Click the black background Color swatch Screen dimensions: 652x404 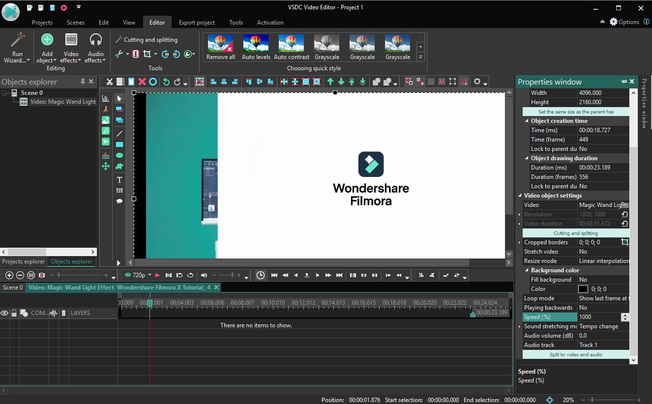pyautogui.click(x=583, y=289)
